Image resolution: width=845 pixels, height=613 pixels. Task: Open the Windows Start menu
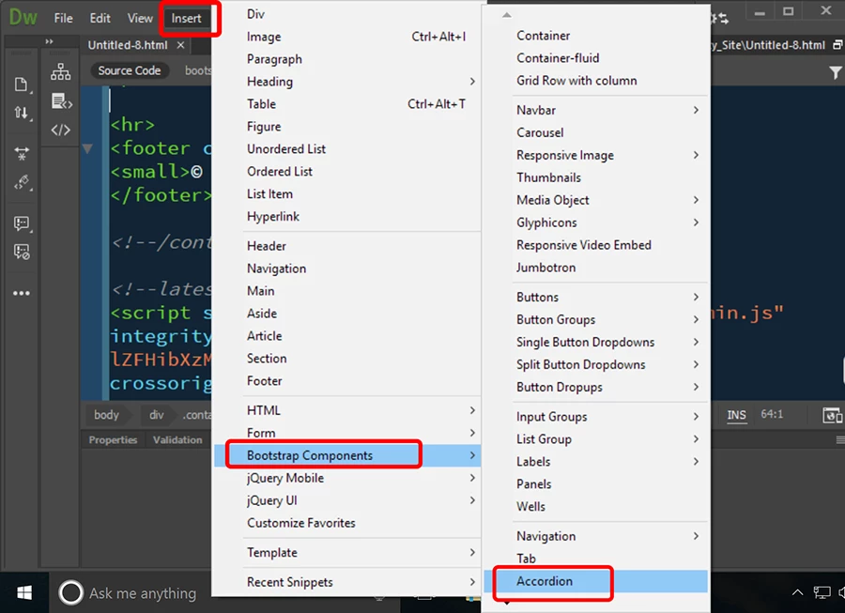(x=24, y=593)
